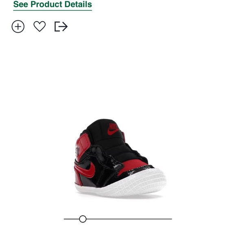Click the 360 view slider handle
Viewport: 236px width, 236px height.
(83, 219)
